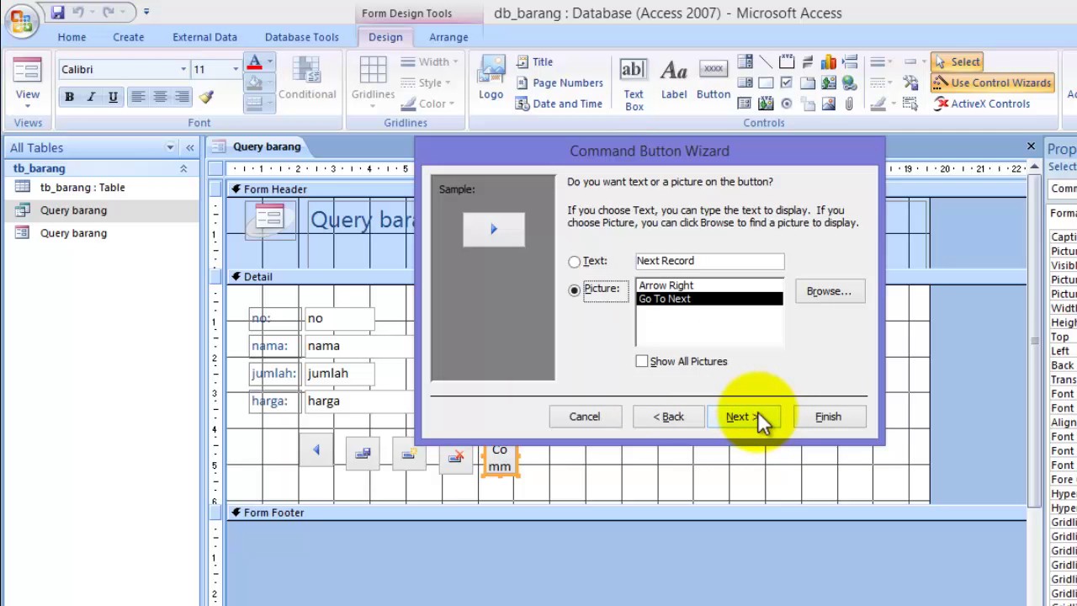The image size is (1077, 606).
Task: Open the gridline Width dropdown
Action: tap(430, 61)
